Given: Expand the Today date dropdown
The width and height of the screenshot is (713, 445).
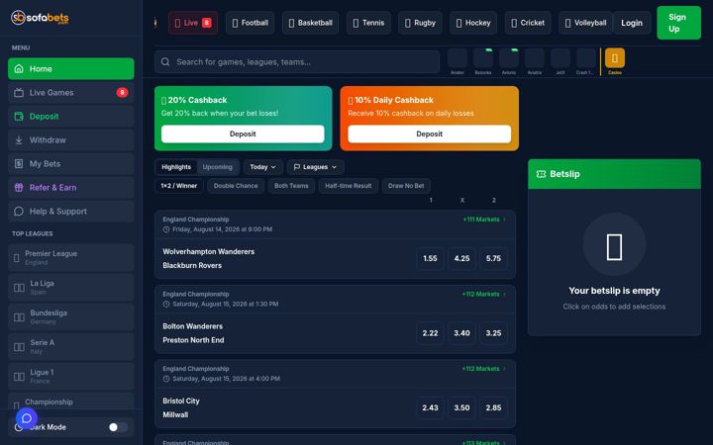Looking at the screenshot, I should tap(262, 167).
